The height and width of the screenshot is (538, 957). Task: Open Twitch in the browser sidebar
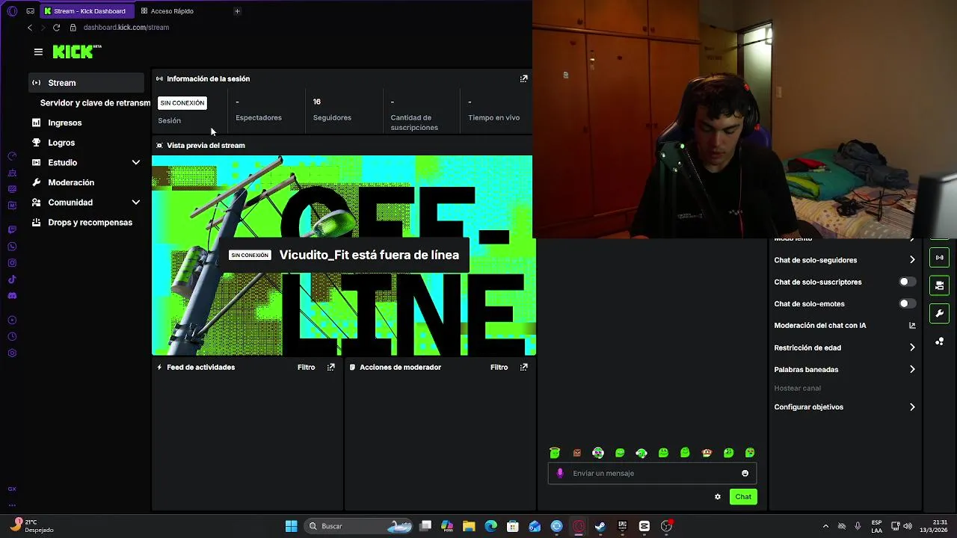point(12,229)
